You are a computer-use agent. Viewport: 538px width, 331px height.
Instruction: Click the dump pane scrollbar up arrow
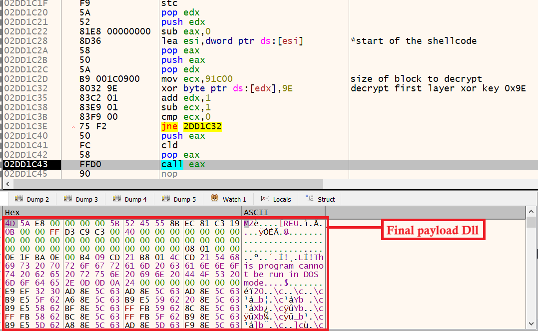532,213
